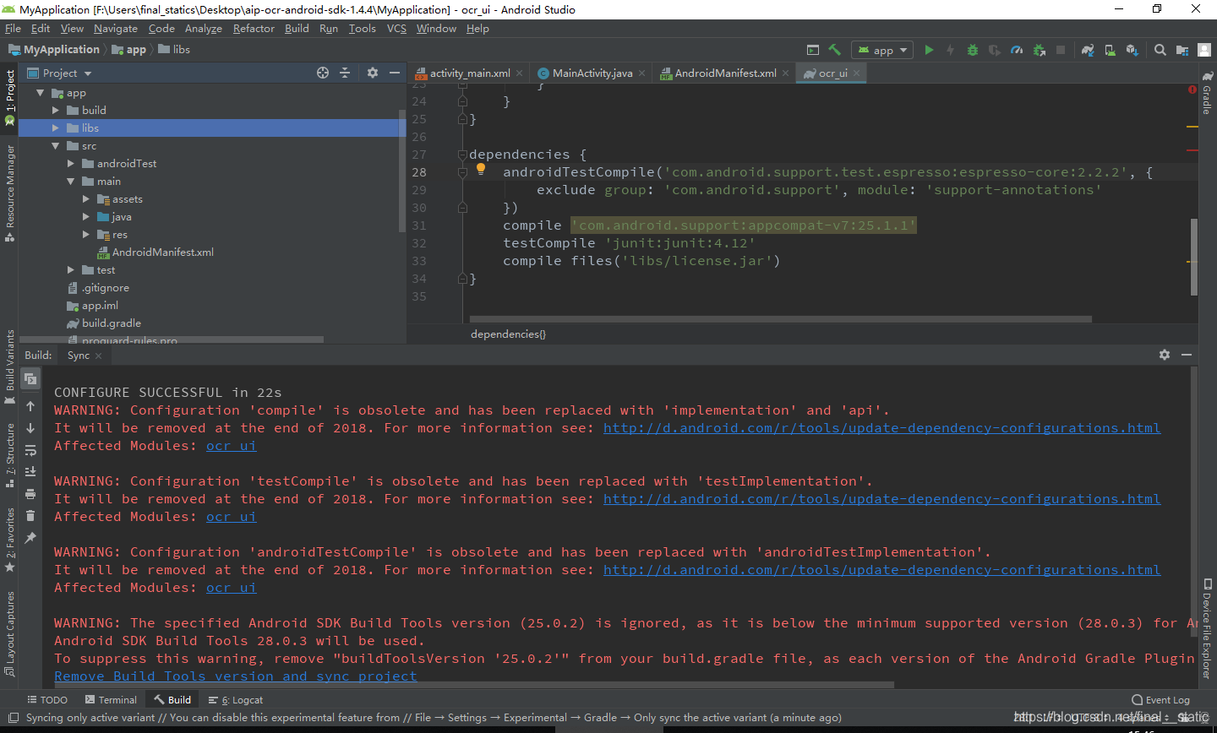Click Remove Build Tools version and sync project
Viewport: 1217px width, 733px height.
point(236,676)
